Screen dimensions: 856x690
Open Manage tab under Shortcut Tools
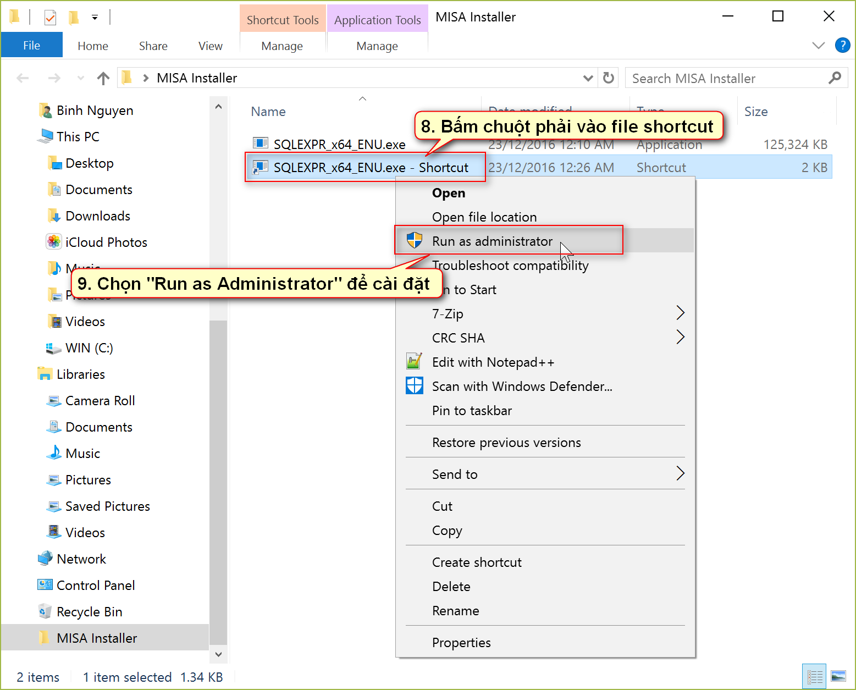coord(282,46)
